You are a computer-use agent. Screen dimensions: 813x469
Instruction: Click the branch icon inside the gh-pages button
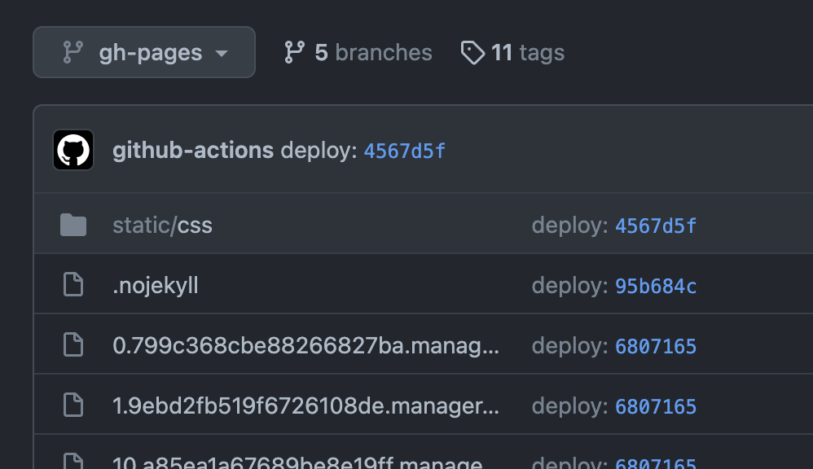pyautogui.click(x=73, y=52)
